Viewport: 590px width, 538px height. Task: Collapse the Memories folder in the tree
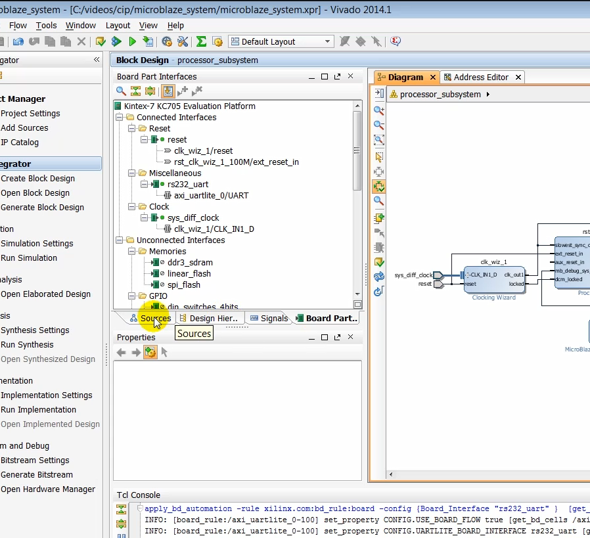point(131,252)
